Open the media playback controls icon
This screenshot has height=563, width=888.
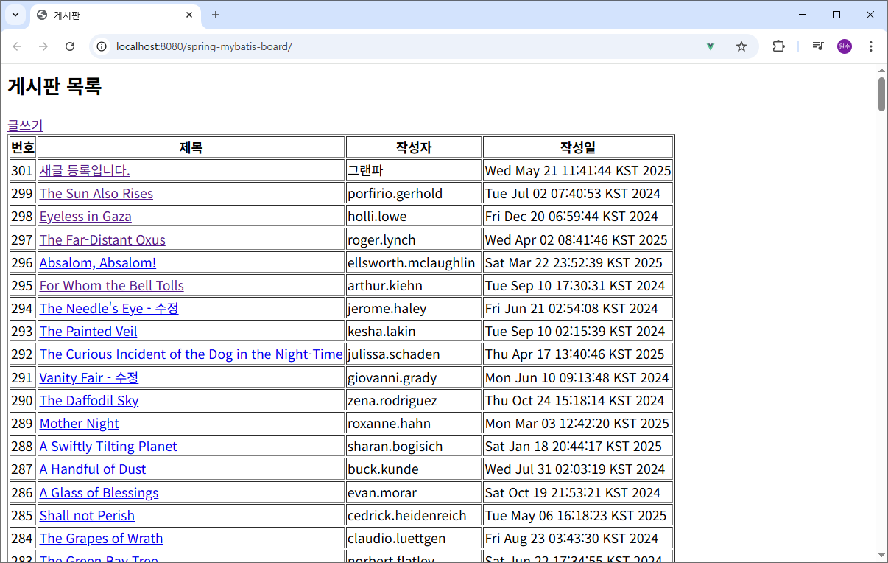tap(817, 46)
